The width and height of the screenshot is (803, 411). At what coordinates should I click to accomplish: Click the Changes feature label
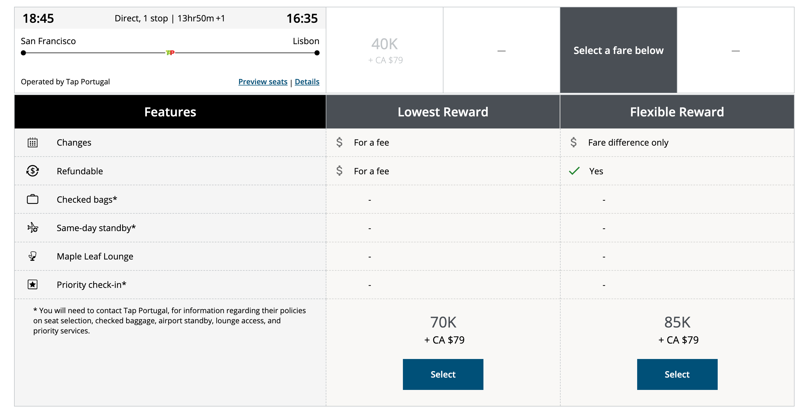click(x=74, y=143)
